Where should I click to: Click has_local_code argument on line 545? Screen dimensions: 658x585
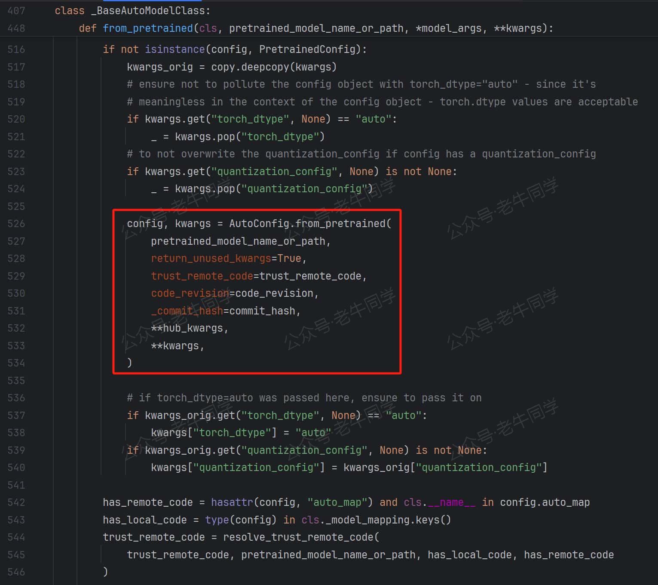click(469, 555)
